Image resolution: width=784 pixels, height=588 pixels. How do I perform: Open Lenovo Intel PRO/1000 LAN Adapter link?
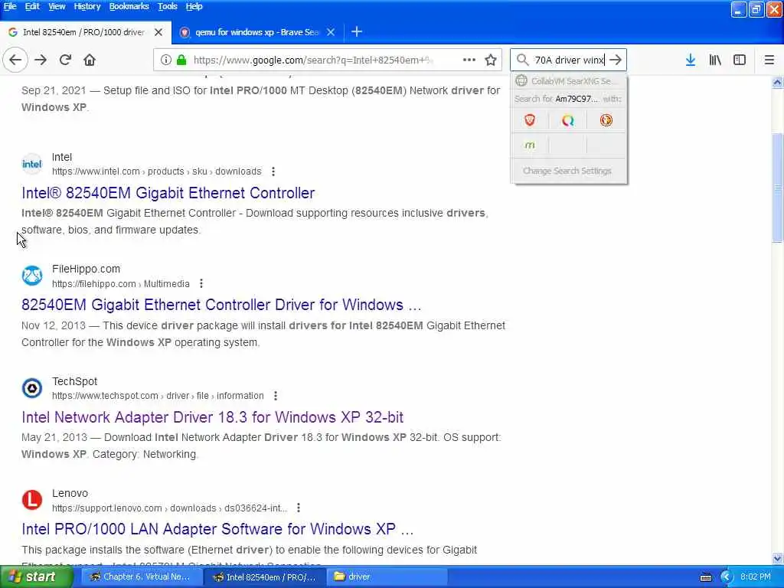click(x=217, y=529)
